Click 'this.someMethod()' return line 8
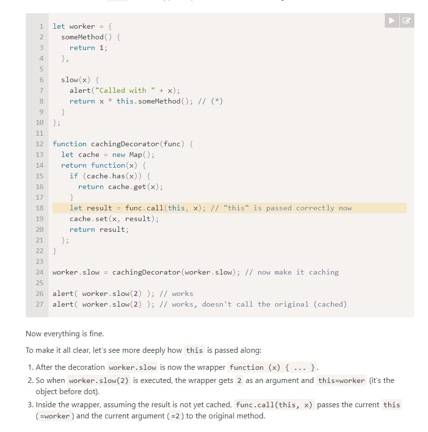The width and height of the screenshot is (428, 432). point(146,102)
